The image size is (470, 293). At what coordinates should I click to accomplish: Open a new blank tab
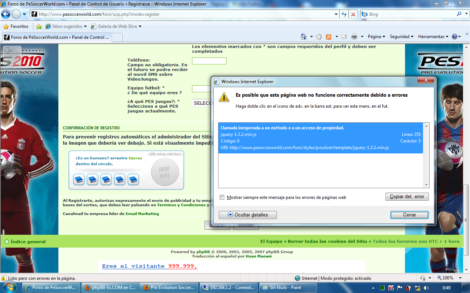pos(117,37)
